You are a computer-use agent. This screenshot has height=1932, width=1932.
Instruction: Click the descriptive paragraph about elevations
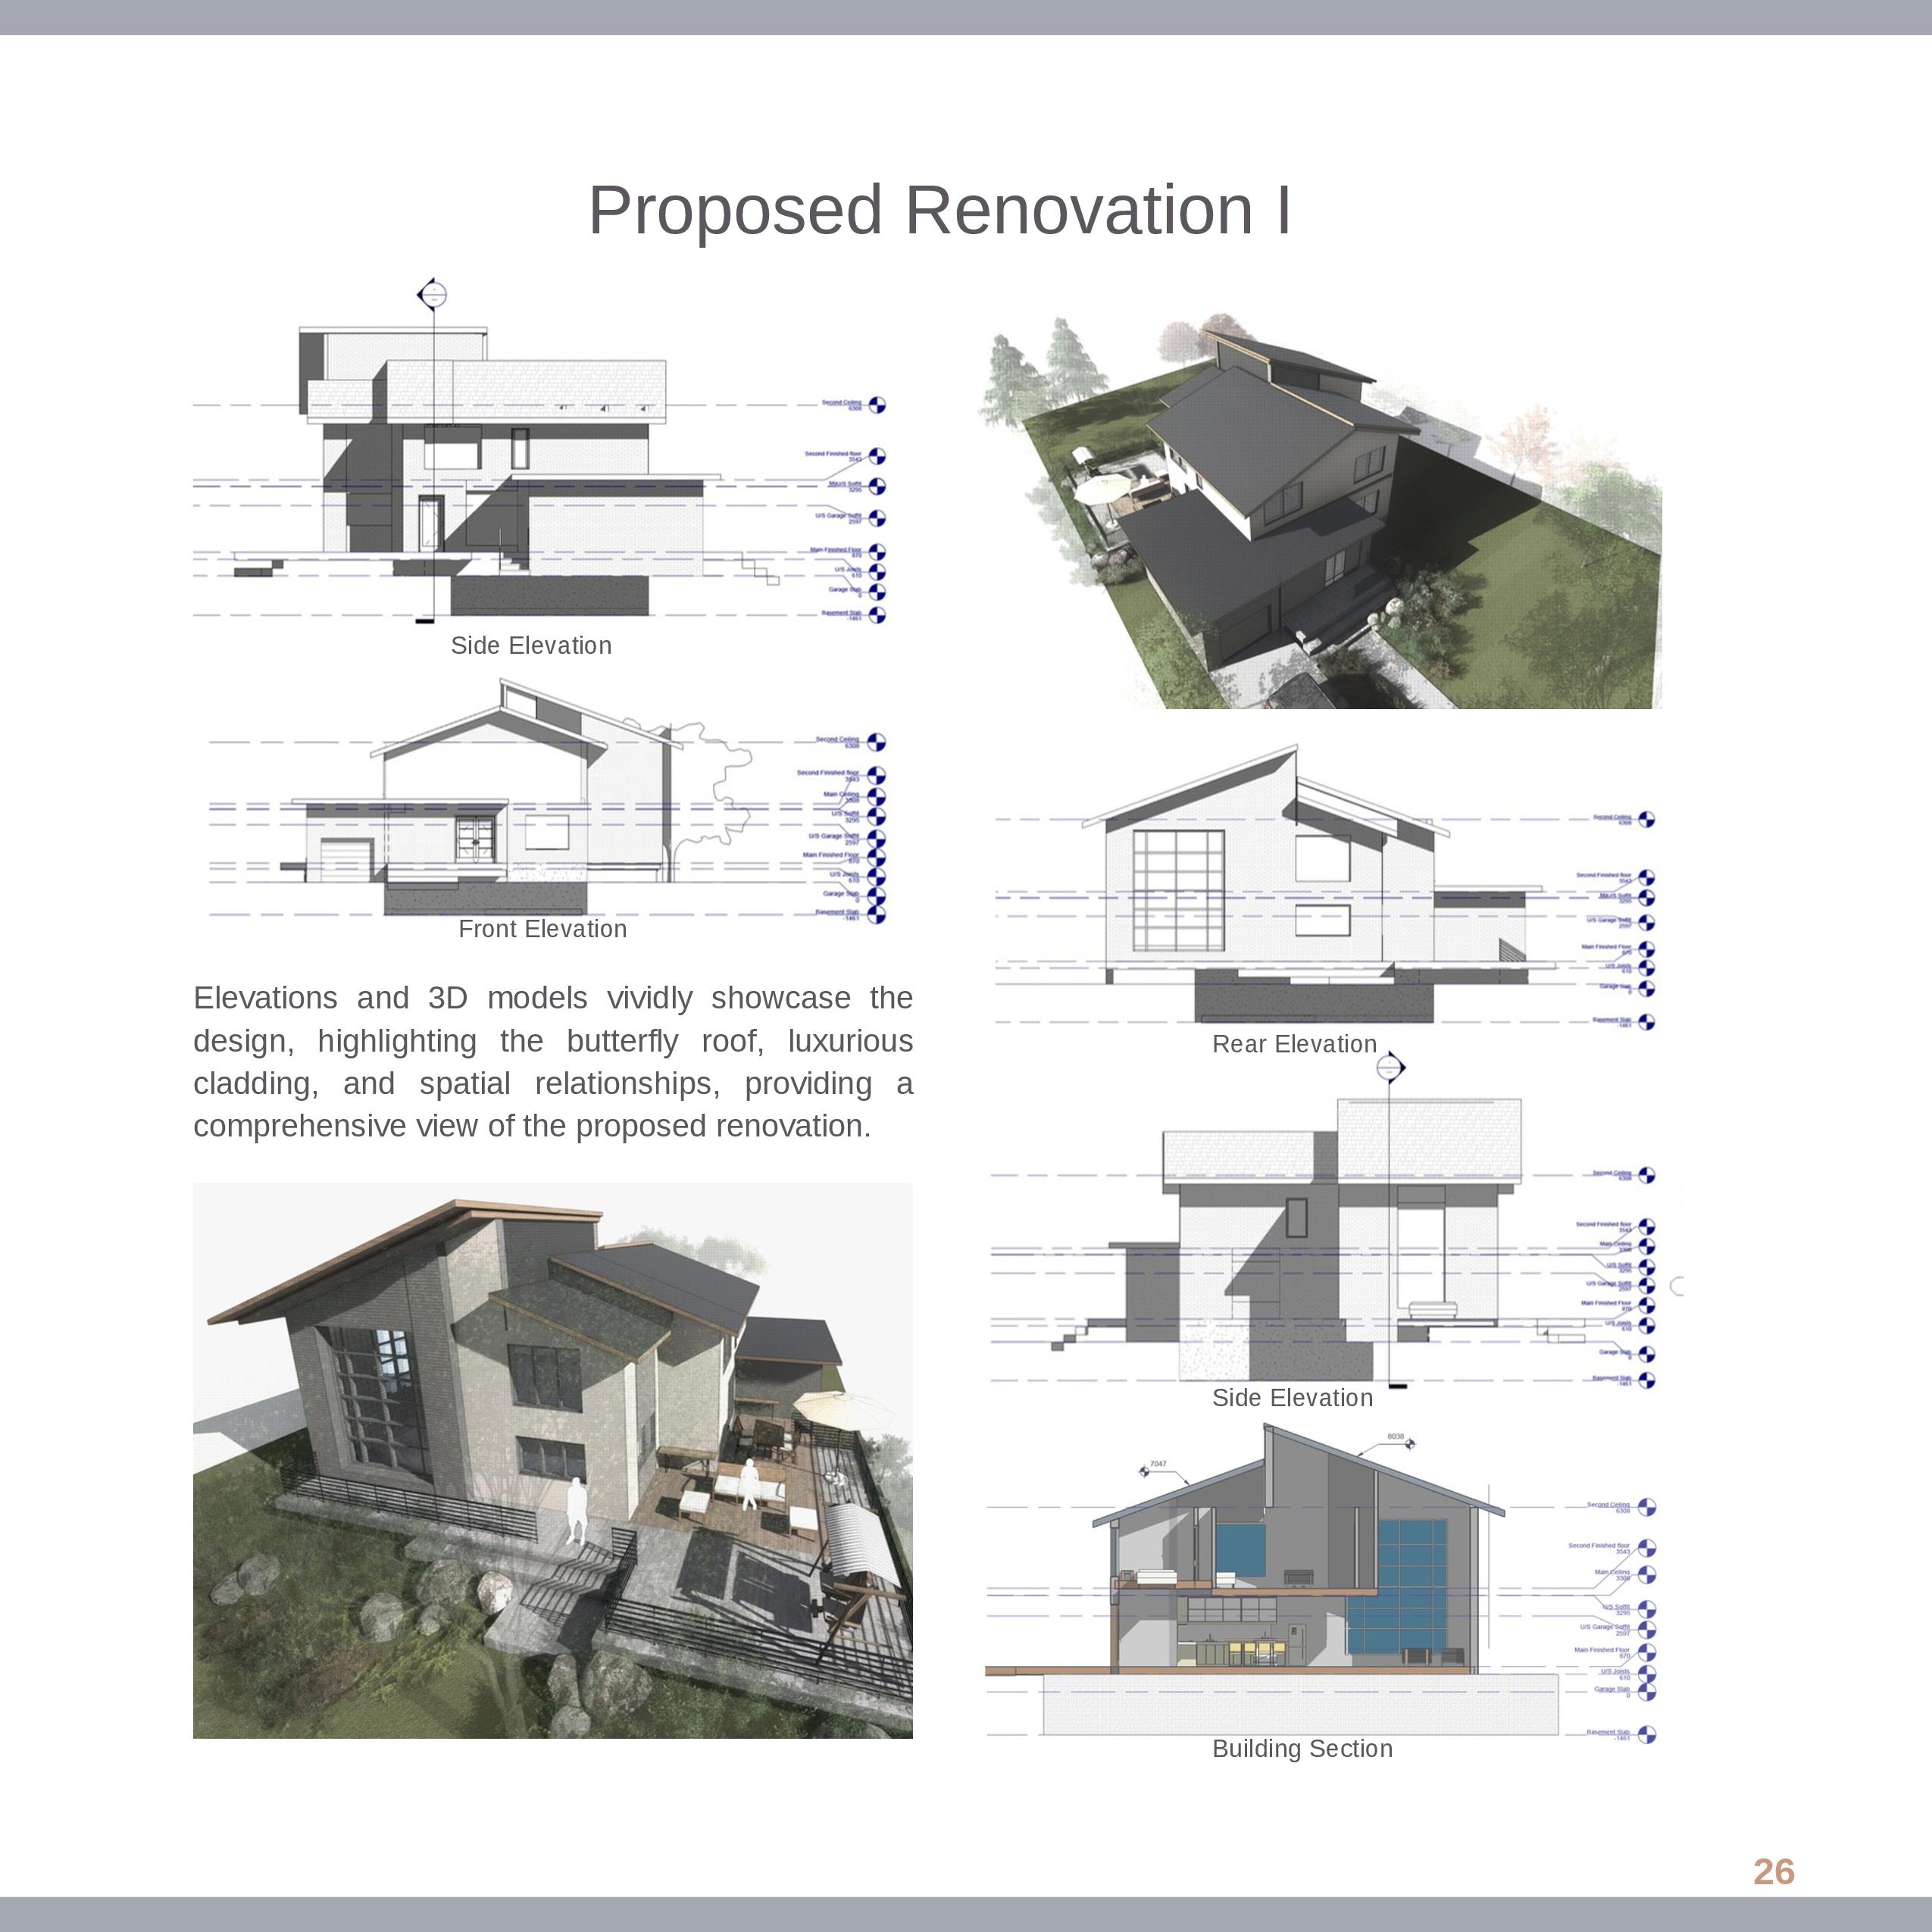(x=552, y=1062)
